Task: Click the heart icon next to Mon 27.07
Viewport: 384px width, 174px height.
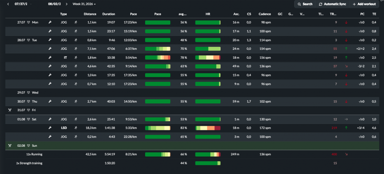Action: coord(28,22)
